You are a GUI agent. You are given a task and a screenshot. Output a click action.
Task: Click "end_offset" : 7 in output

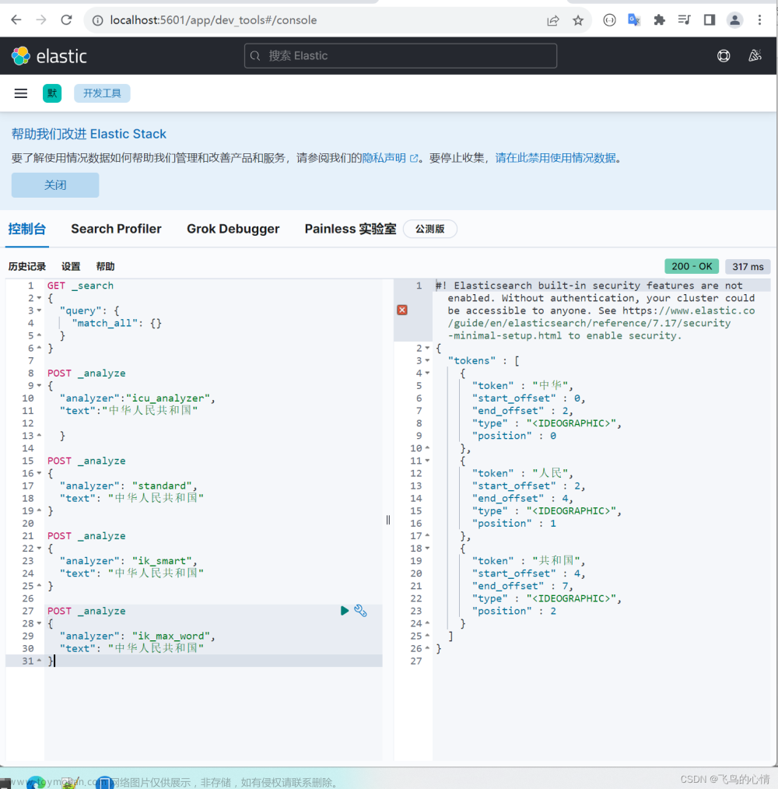pyautogui.click(x=522, y=586)
